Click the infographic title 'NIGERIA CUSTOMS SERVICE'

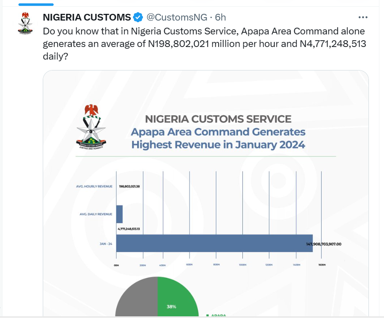point(218,119)
